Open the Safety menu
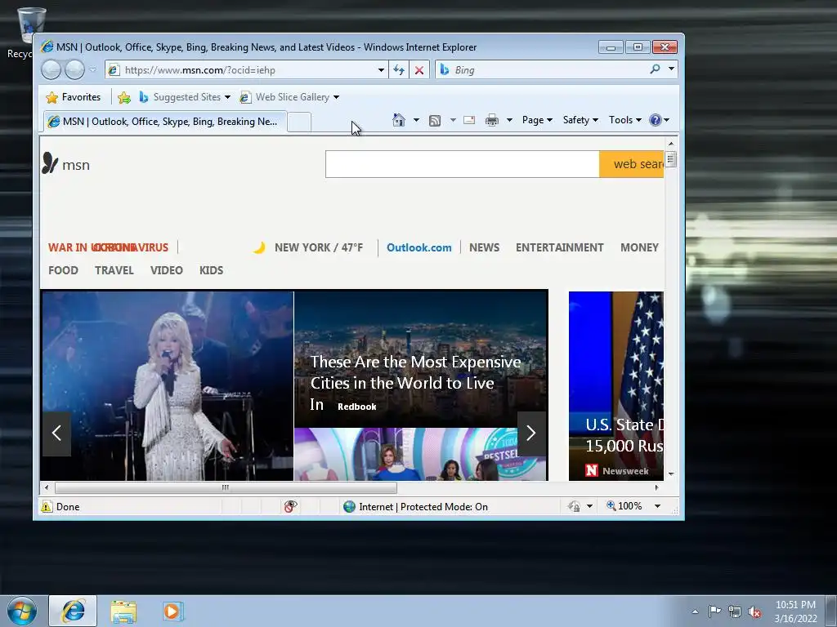Screen dimensions: 837x627 click(x=580, y=120)
